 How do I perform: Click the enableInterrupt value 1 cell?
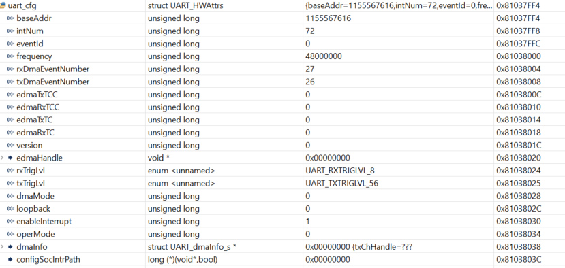click(398, 221)
